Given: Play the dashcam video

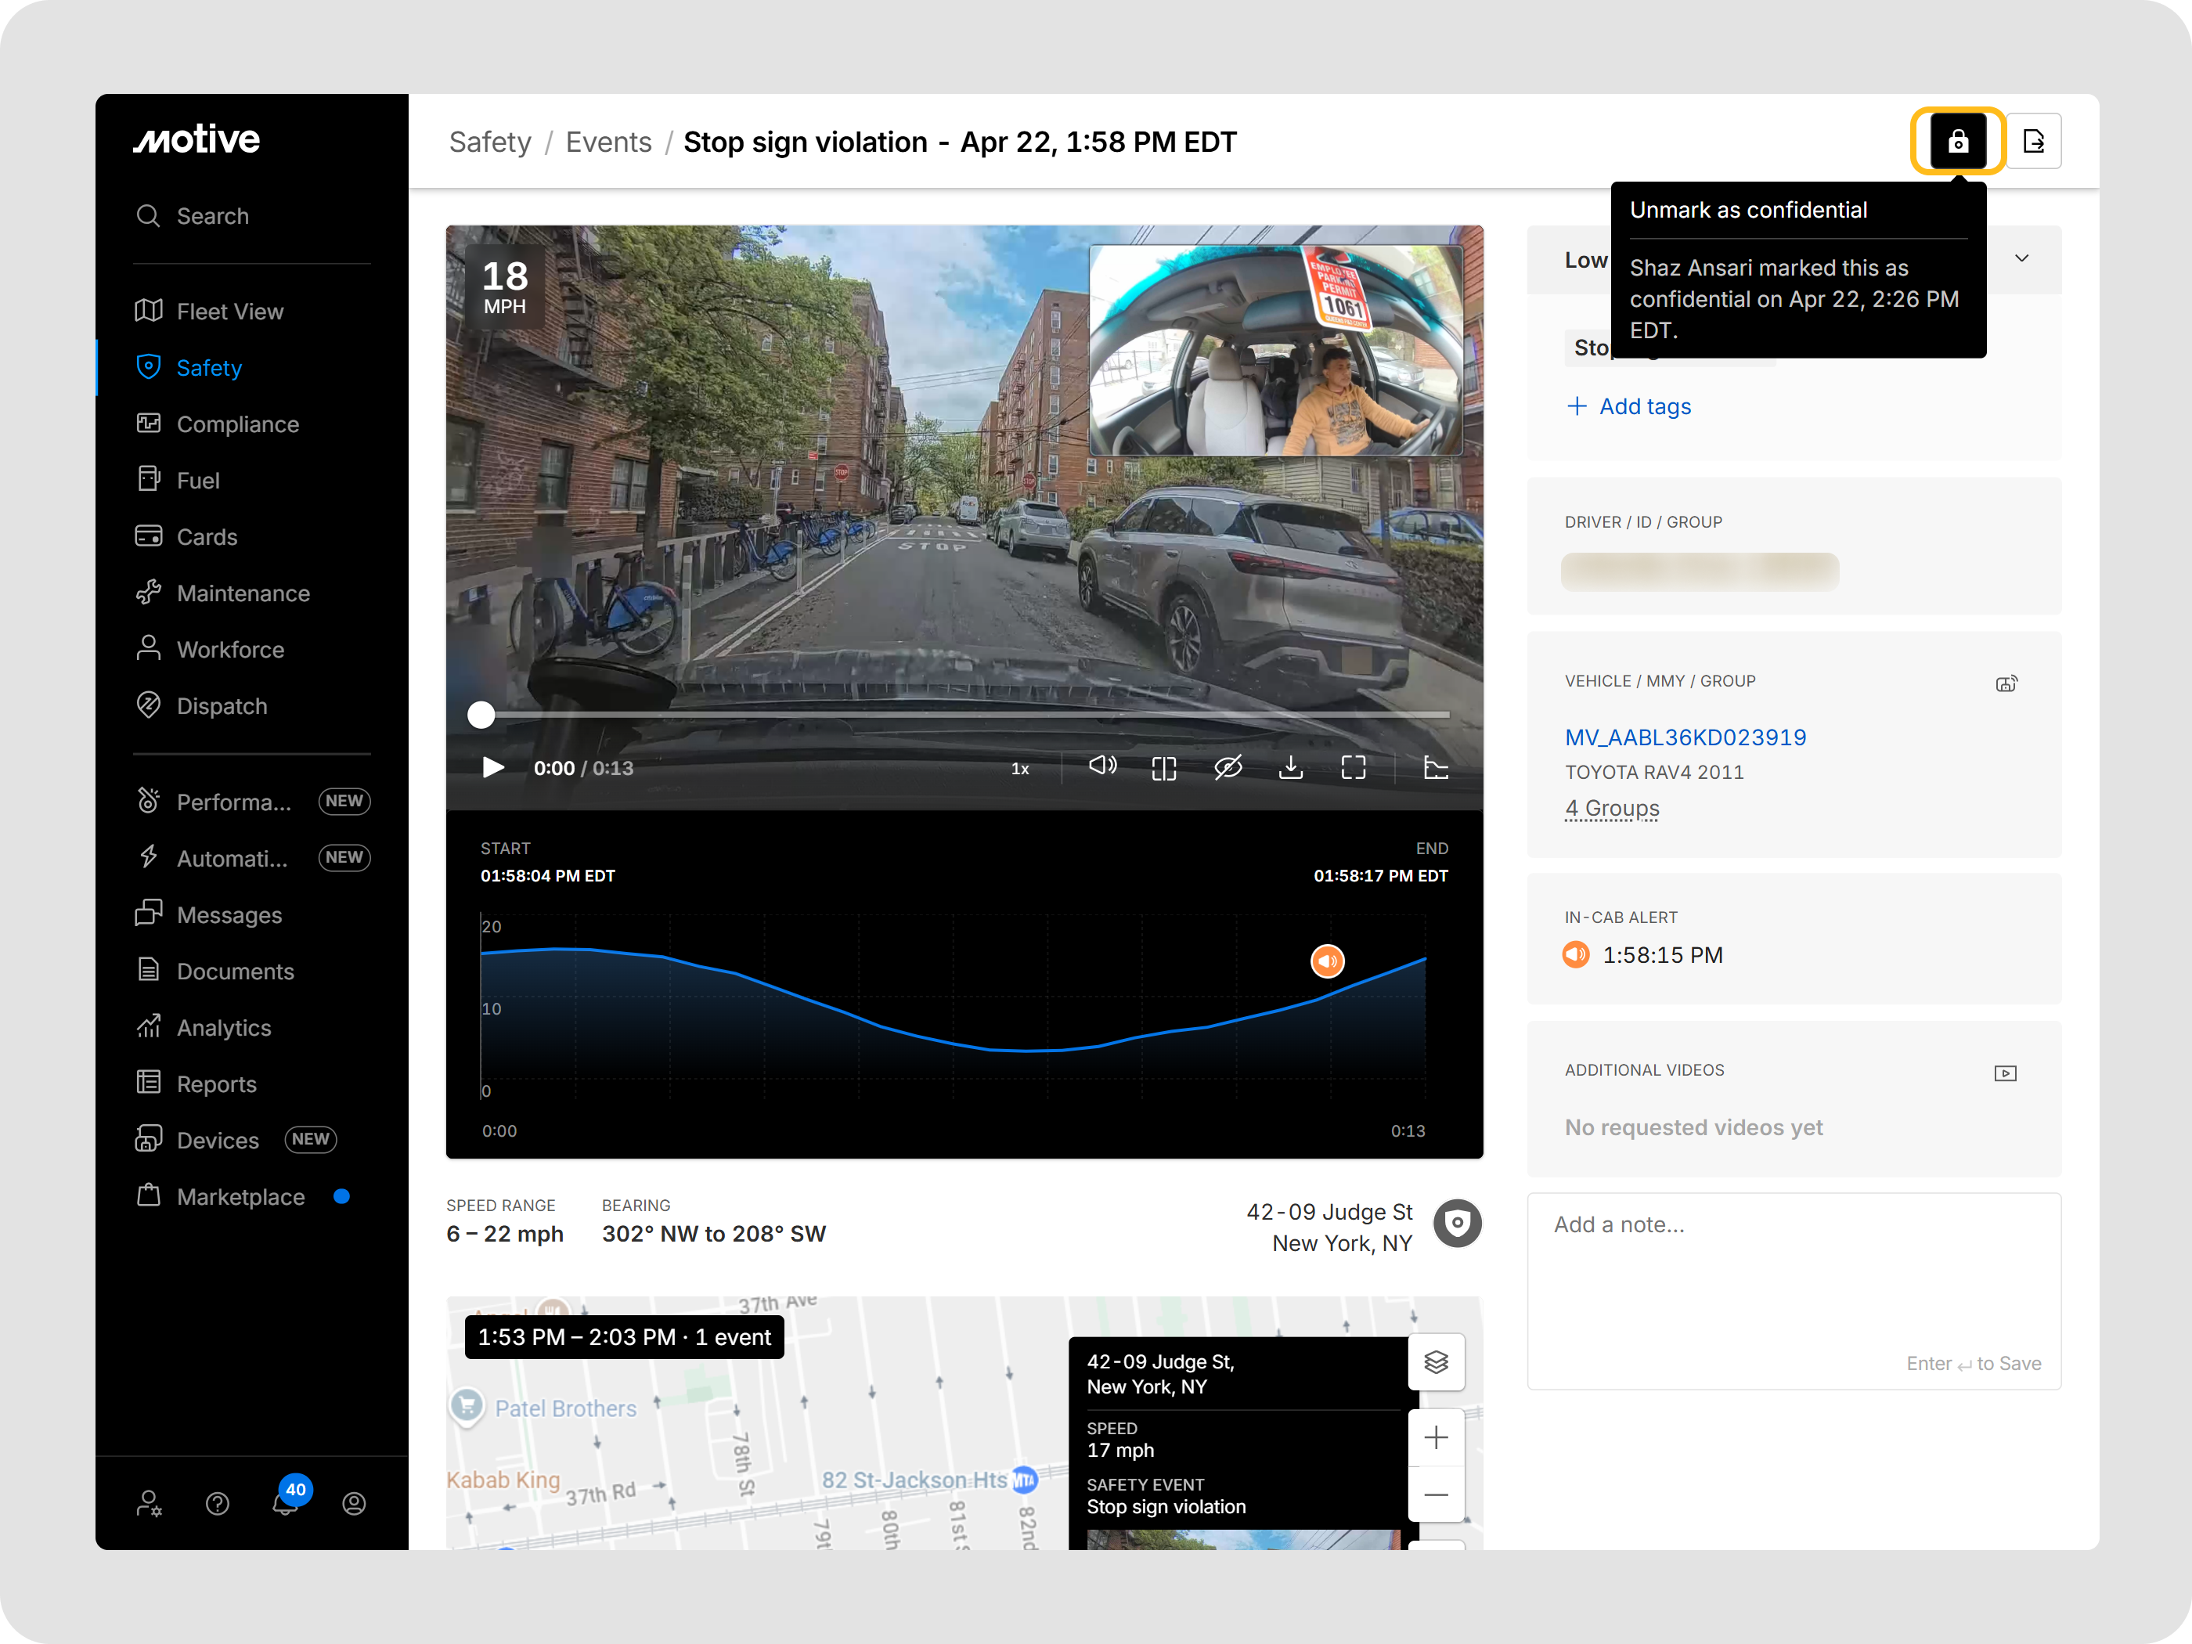Looking at the screenshot, I should (x=492, y=767).
